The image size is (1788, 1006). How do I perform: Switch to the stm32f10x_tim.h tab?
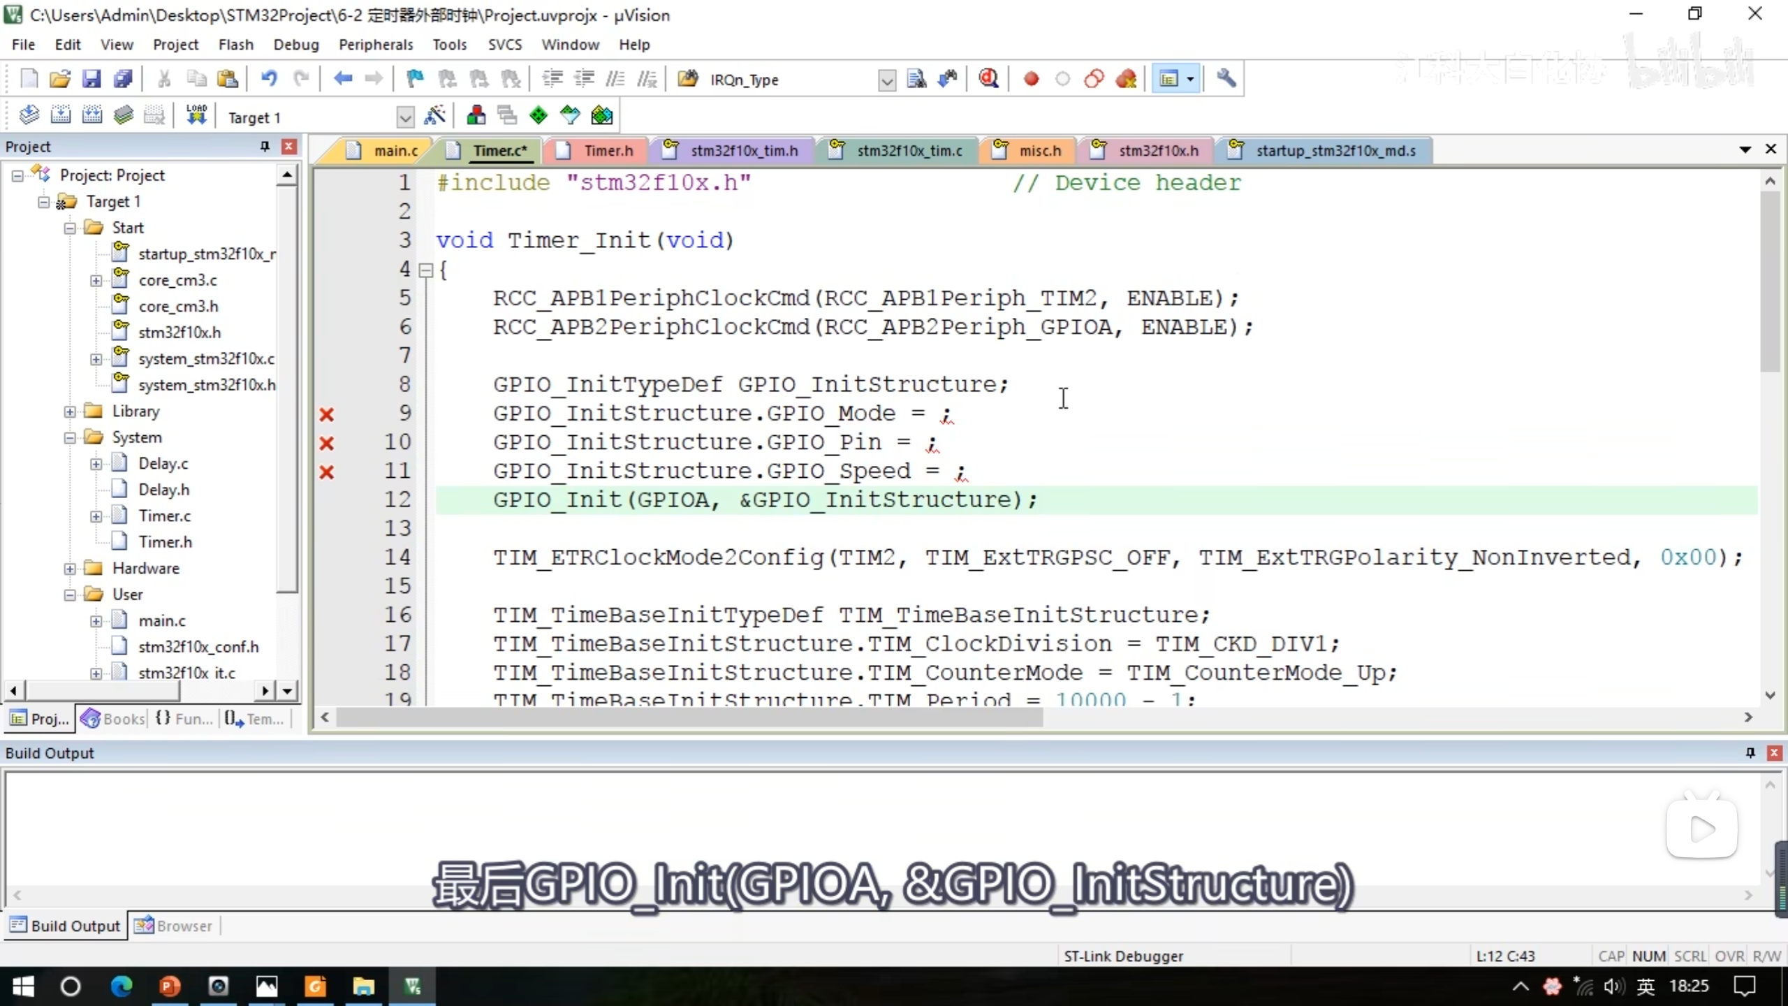[743, 151]
